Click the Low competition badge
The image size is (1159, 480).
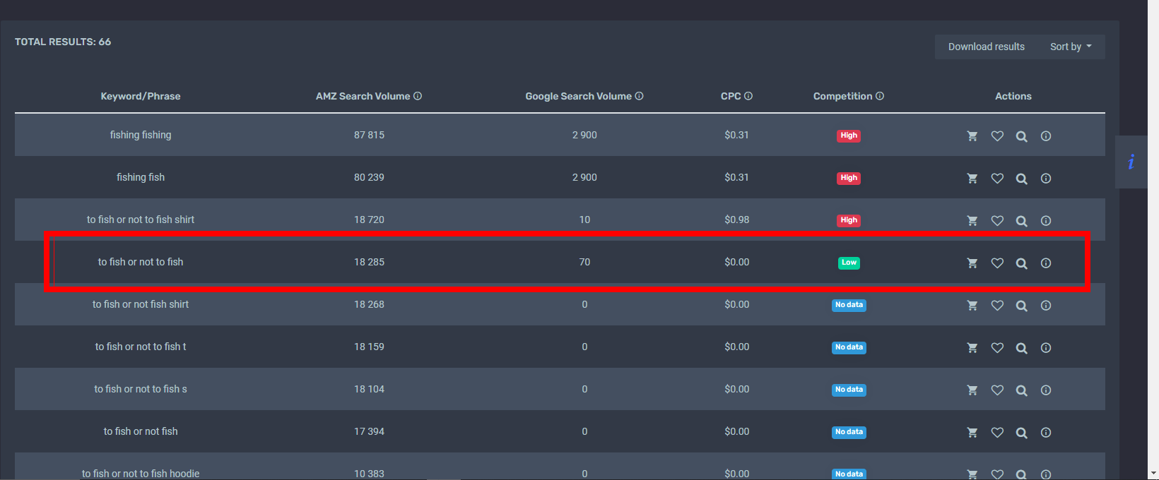point(849,263)
